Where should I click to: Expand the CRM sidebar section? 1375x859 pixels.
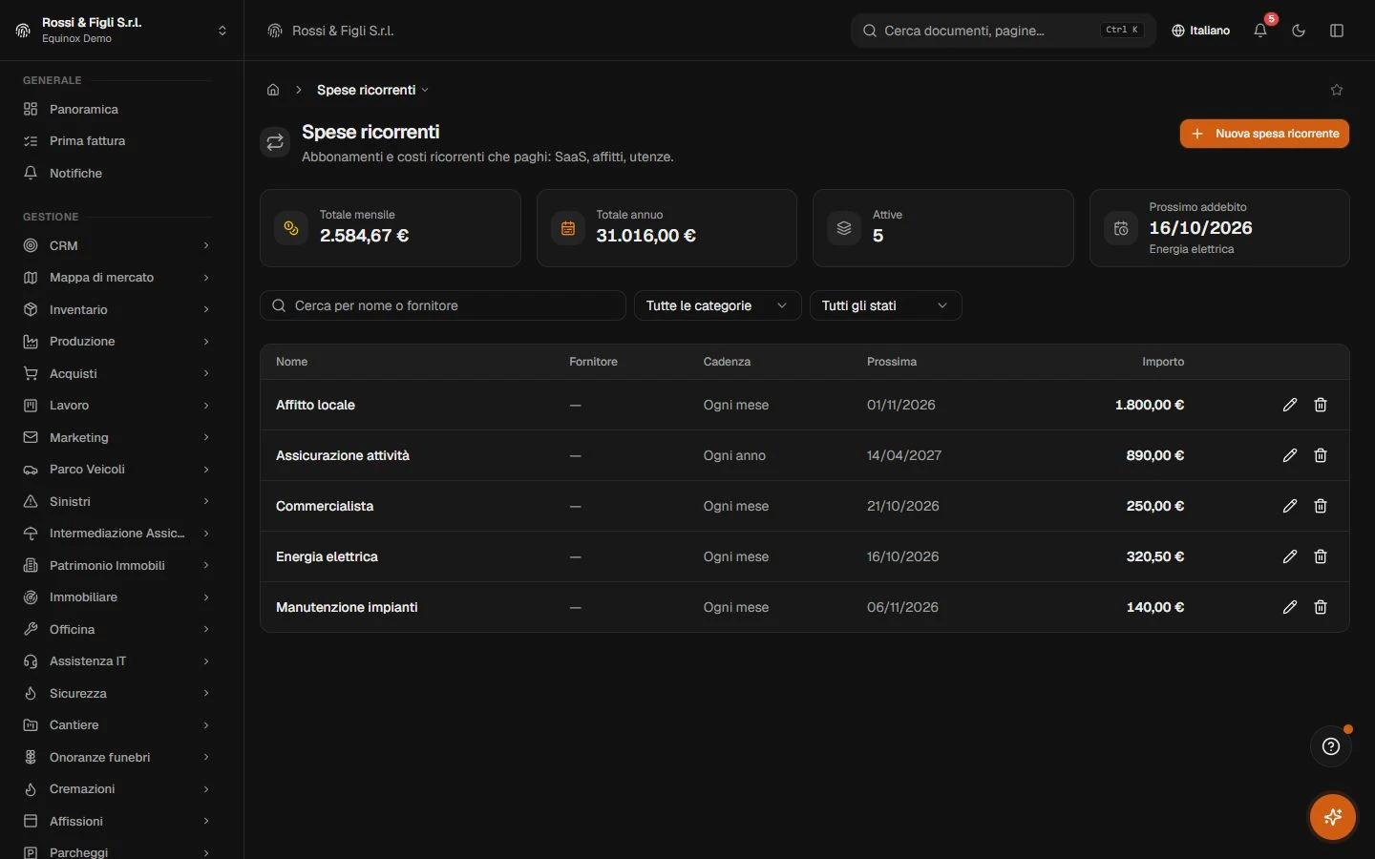(116, 245)
